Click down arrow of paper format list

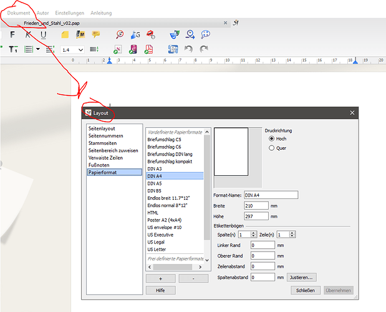pyautogui.click(x=207, y=260)
